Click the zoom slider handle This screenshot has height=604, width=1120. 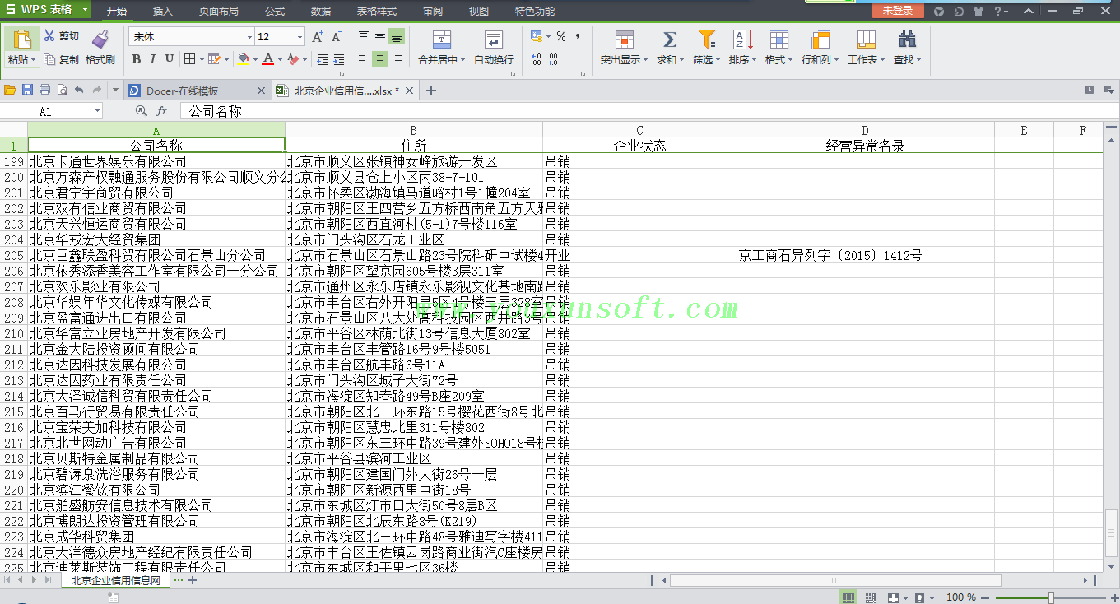(1051, 597)
